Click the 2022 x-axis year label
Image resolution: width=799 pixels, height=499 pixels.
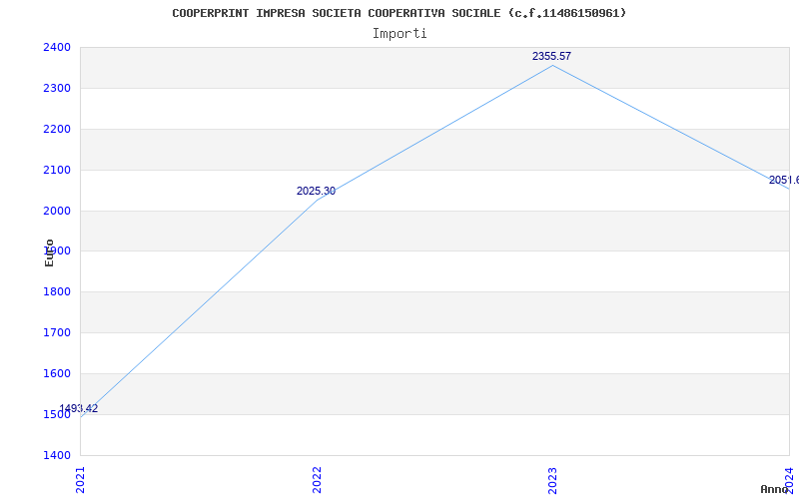coord(317,480)
